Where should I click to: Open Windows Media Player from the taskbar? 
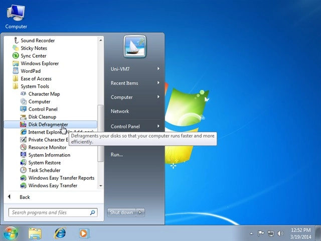coord(84,233)
